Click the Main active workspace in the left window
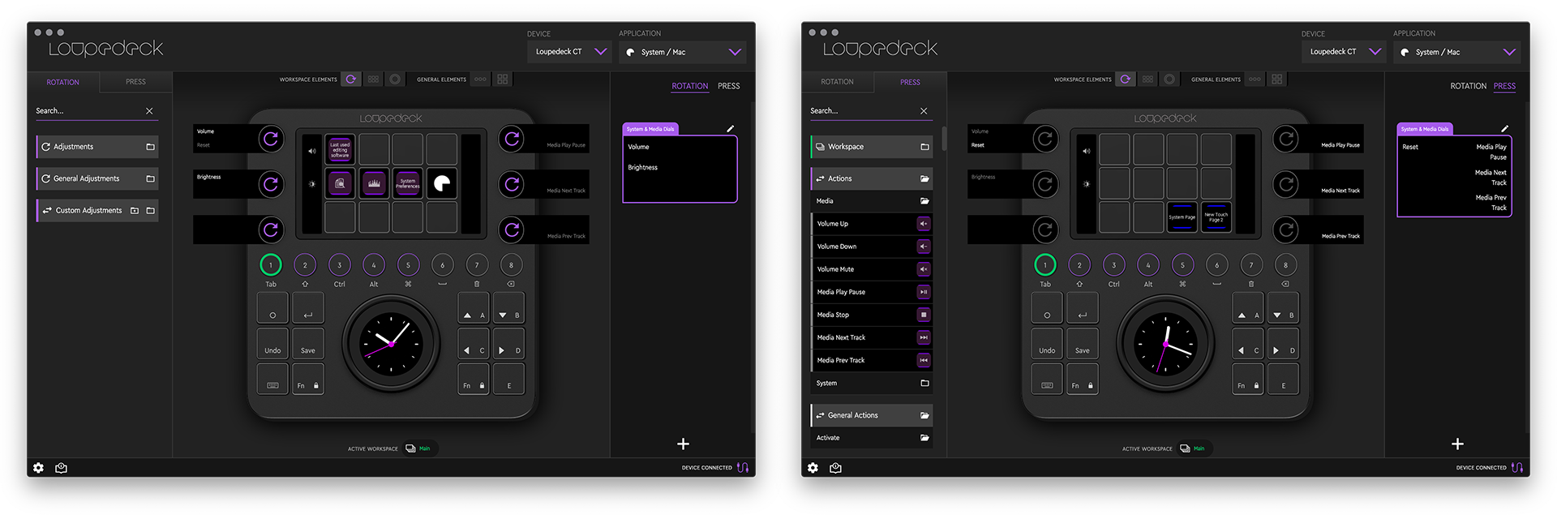The image size is (1557, 519). (x=419, y=448)
